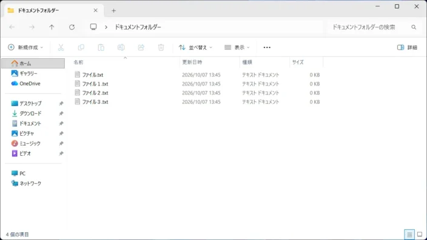Click the pin icon next to ダウンロード
Image resolution: width=427 pixels, height=240 pixels.
click(x=61, y=113)
